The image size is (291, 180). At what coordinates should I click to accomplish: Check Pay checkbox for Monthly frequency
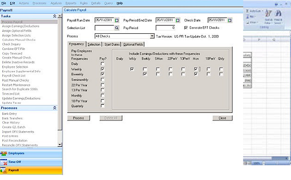103,95
